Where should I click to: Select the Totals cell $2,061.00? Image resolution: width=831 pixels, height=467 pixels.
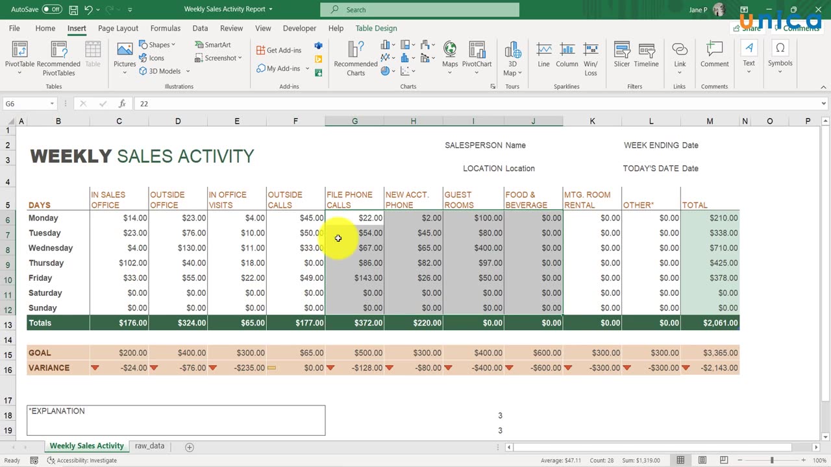pos(710,323)
